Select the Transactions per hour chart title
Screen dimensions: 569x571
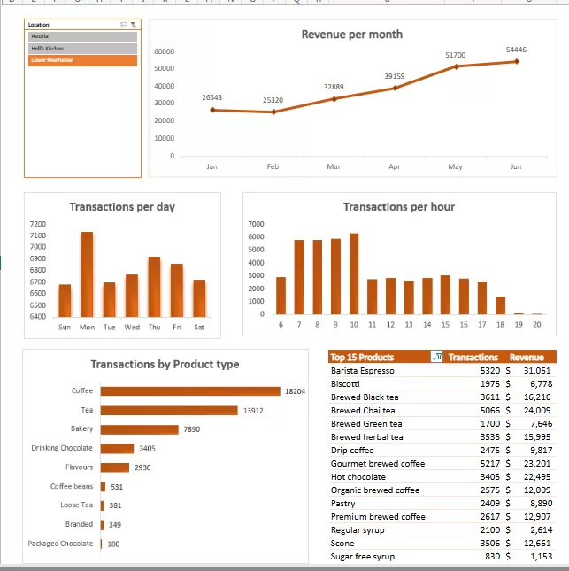coord(398,207)
